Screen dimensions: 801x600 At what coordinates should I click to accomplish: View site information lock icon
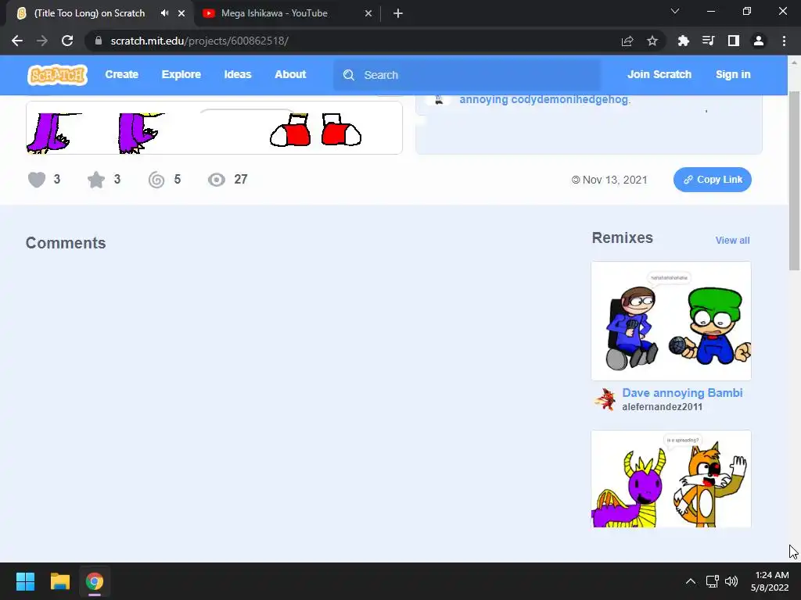98,41
